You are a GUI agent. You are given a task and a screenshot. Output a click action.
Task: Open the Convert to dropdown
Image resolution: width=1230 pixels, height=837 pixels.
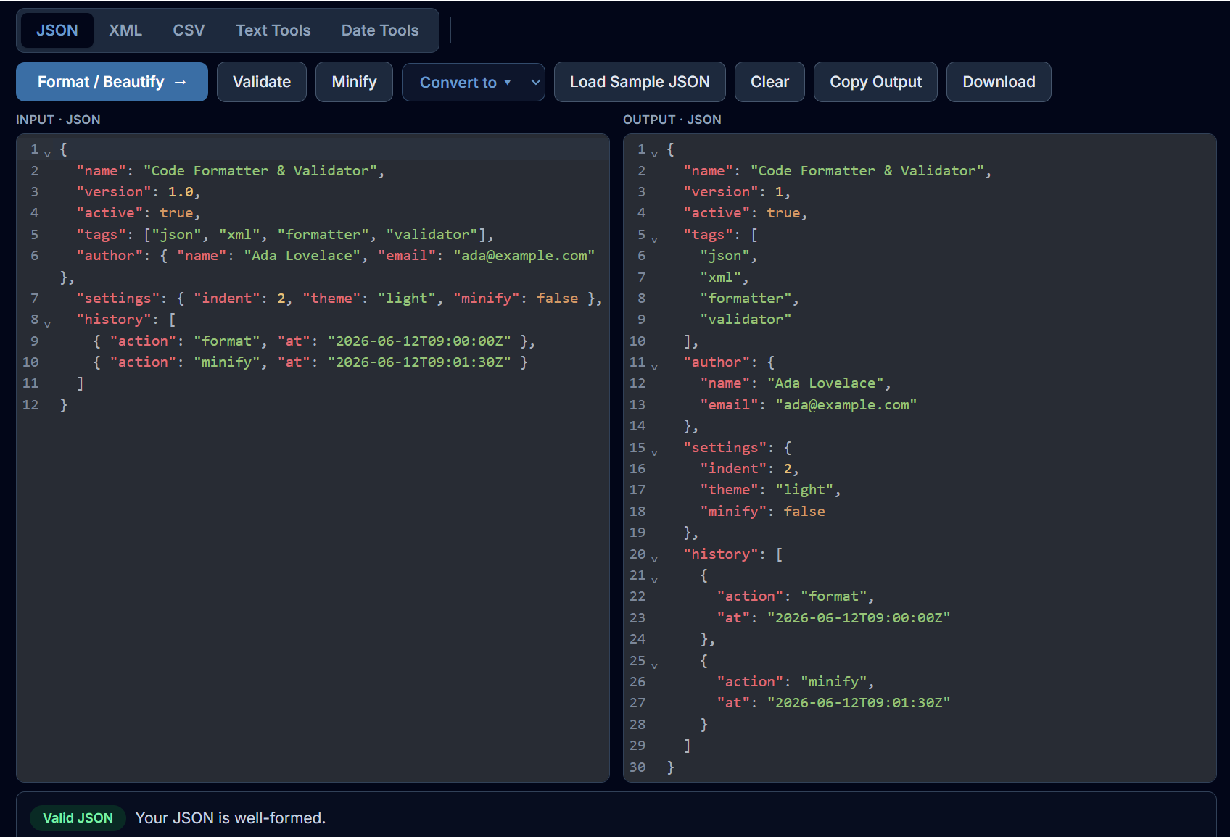coord(473,82)
